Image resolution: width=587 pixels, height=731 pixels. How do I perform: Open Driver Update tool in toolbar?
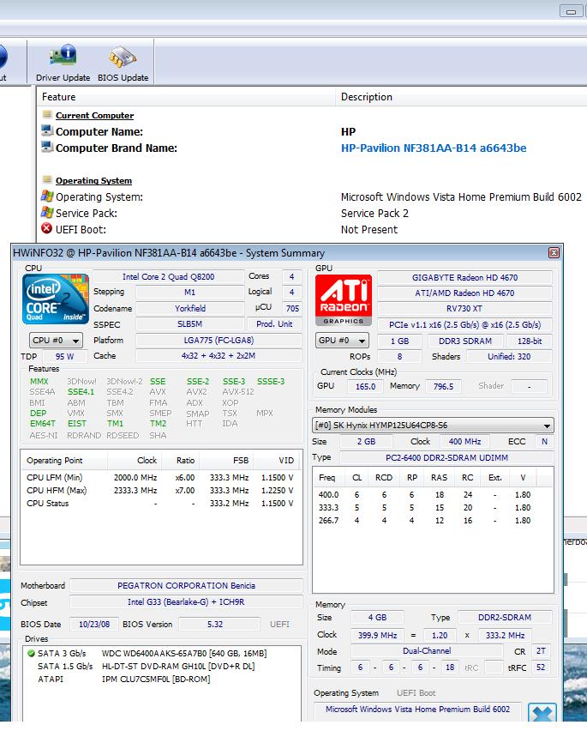coord(63,63)
